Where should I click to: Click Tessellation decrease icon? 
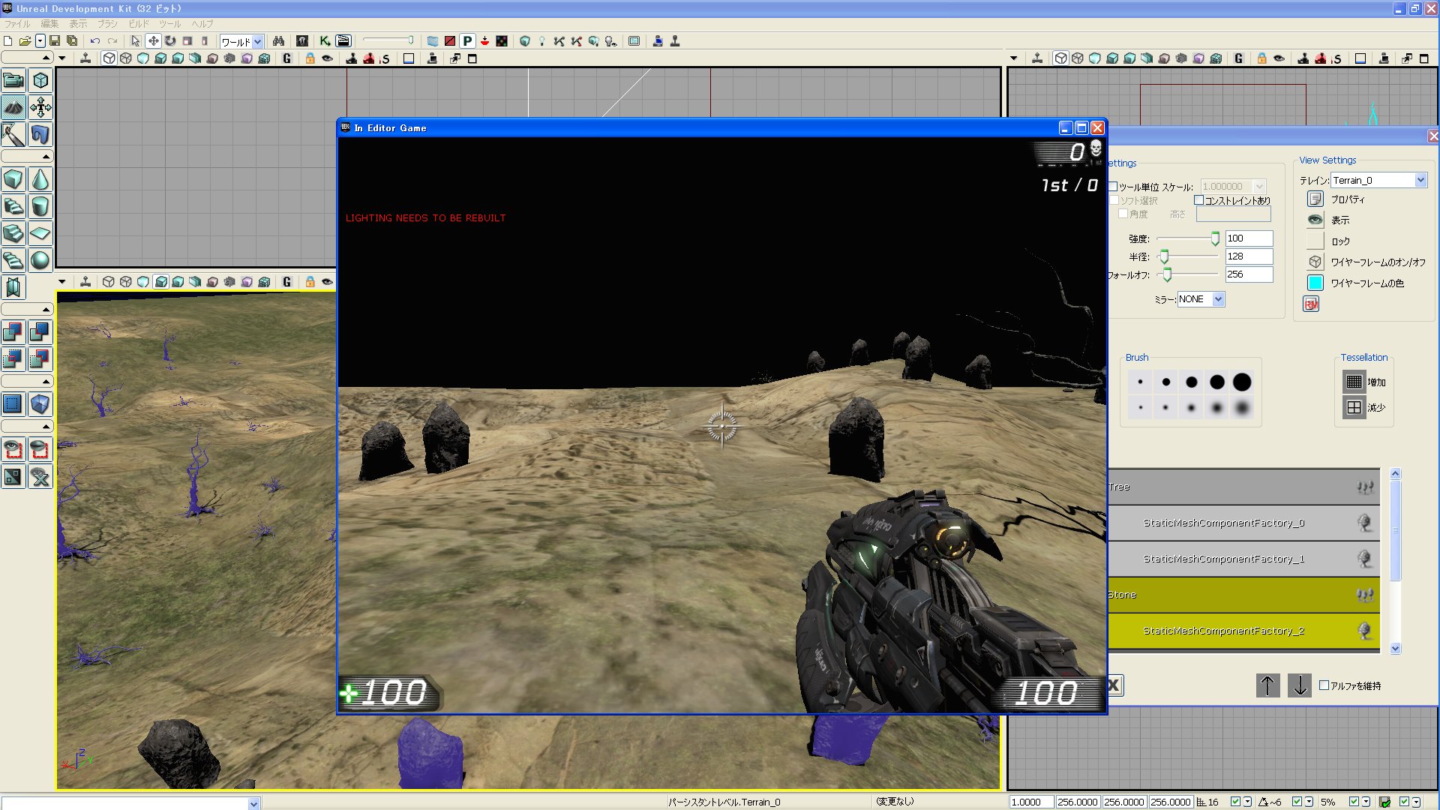(1354, 407)
